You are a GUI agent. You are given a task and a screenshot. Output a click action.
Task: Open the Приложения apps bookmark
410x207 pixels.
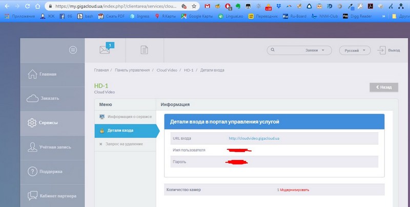tap(19, 16)
